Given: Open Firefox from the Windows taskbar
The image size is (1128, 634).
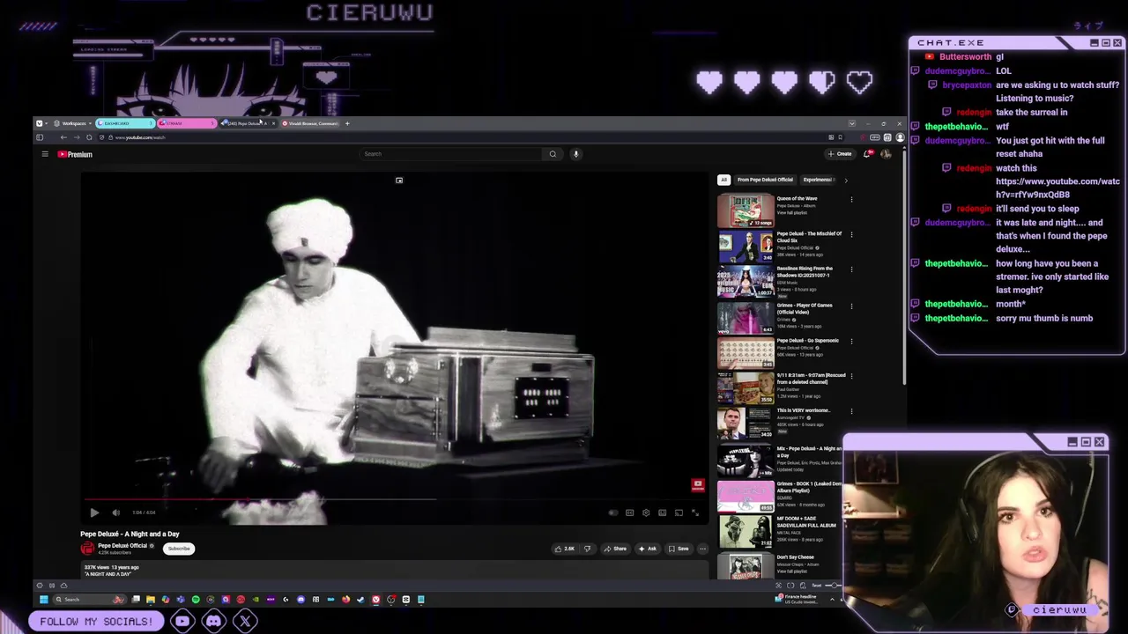Looking at the screenshot, I should pos(345,600).
